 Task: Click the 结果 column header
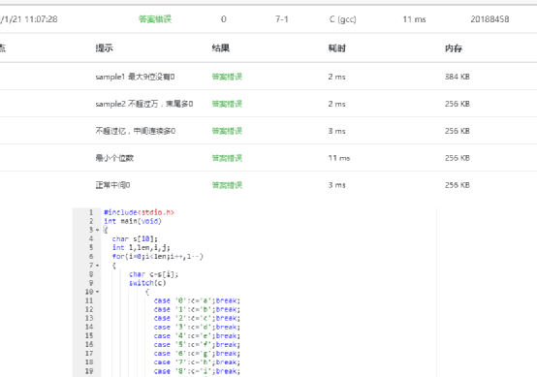(221, 47)
